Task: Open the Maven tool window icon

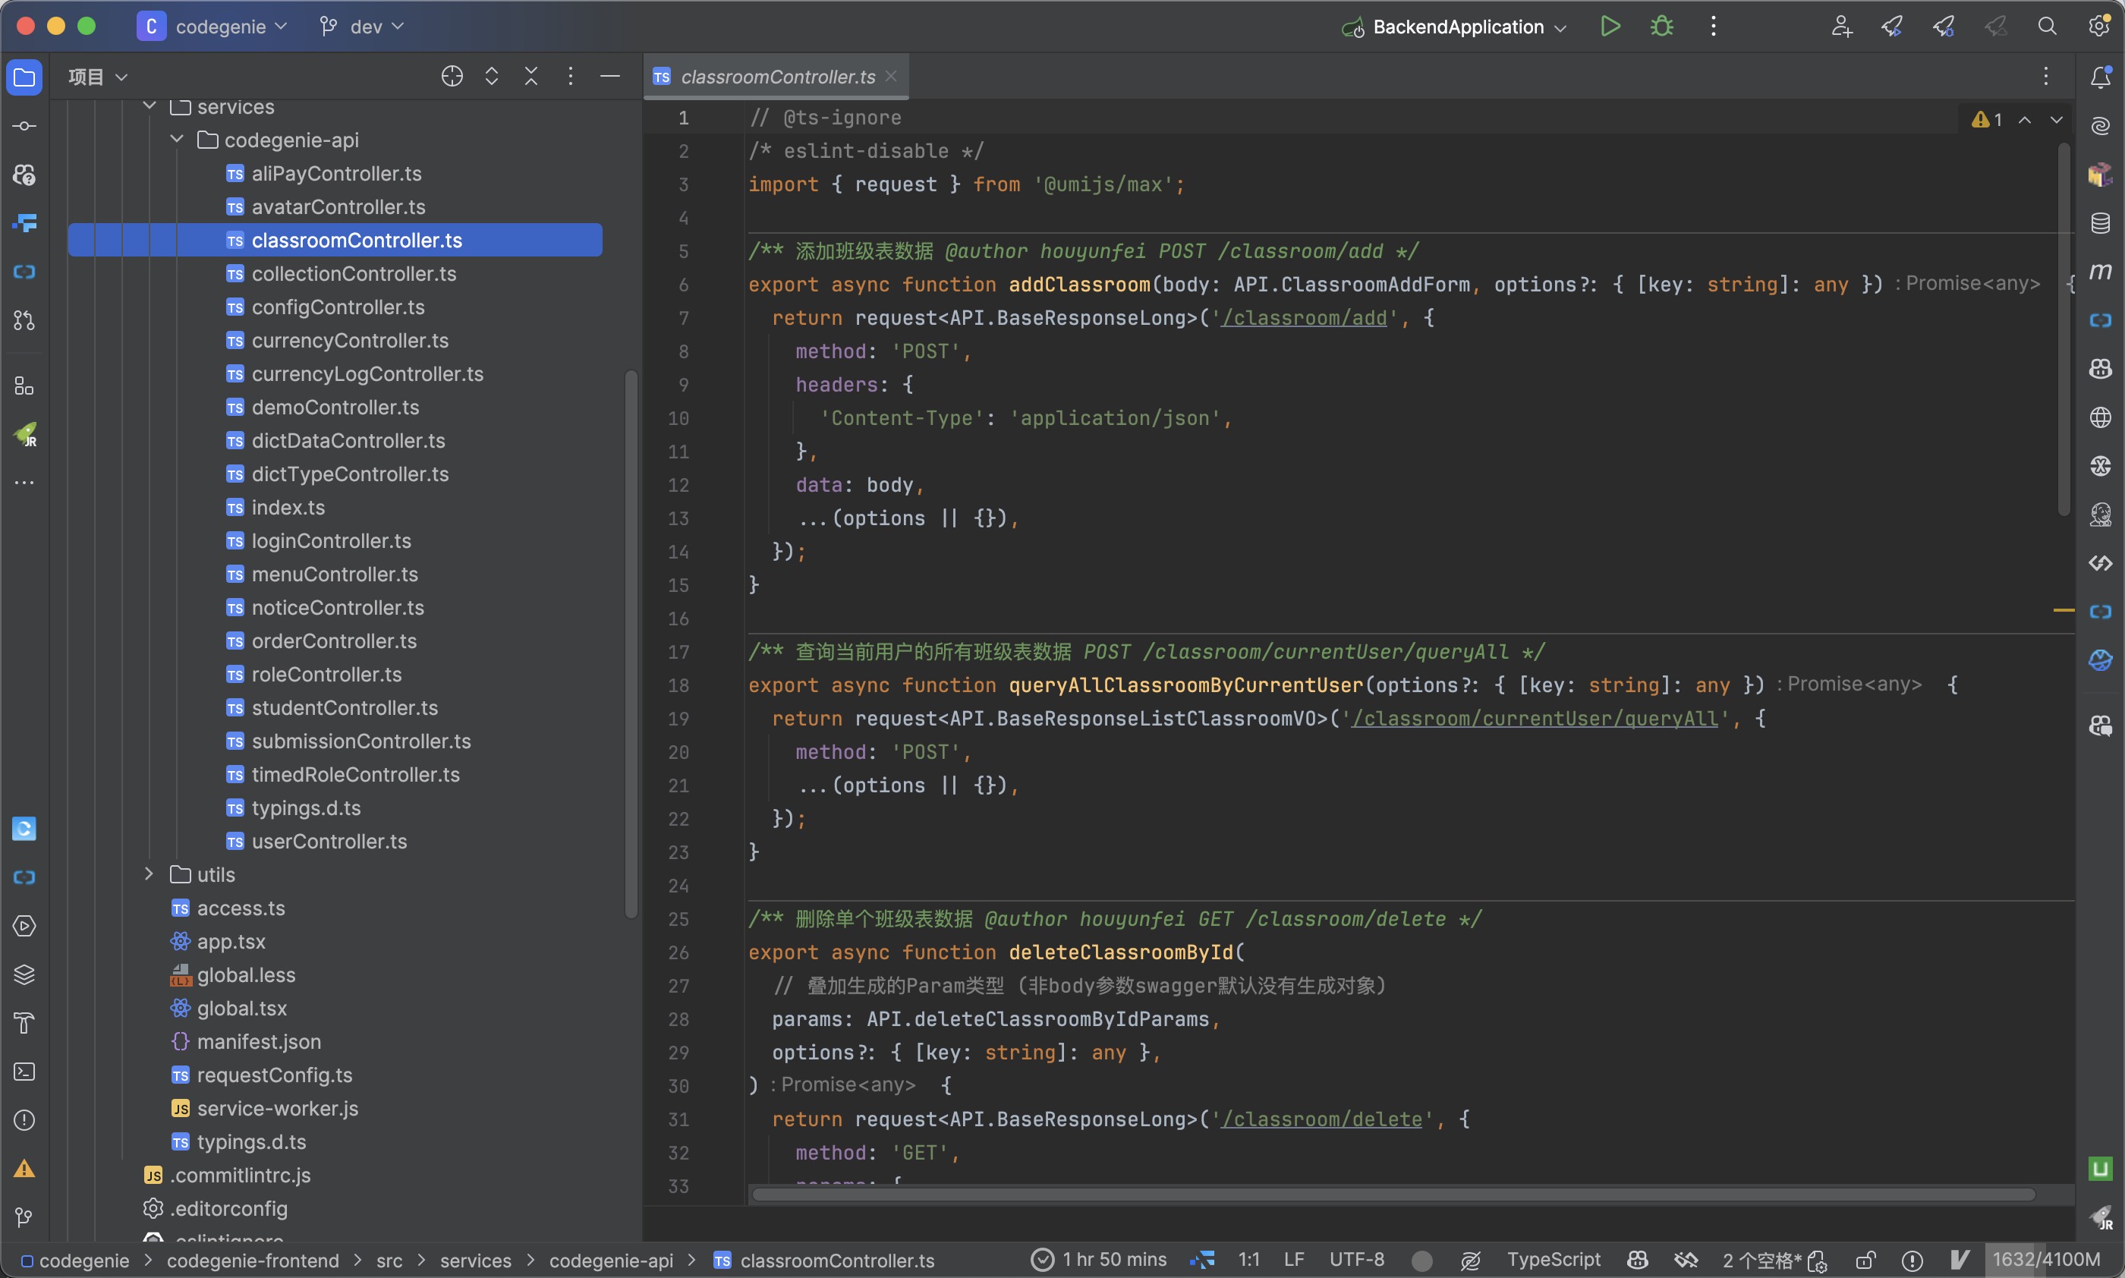Action: (x=2100, y=271)
